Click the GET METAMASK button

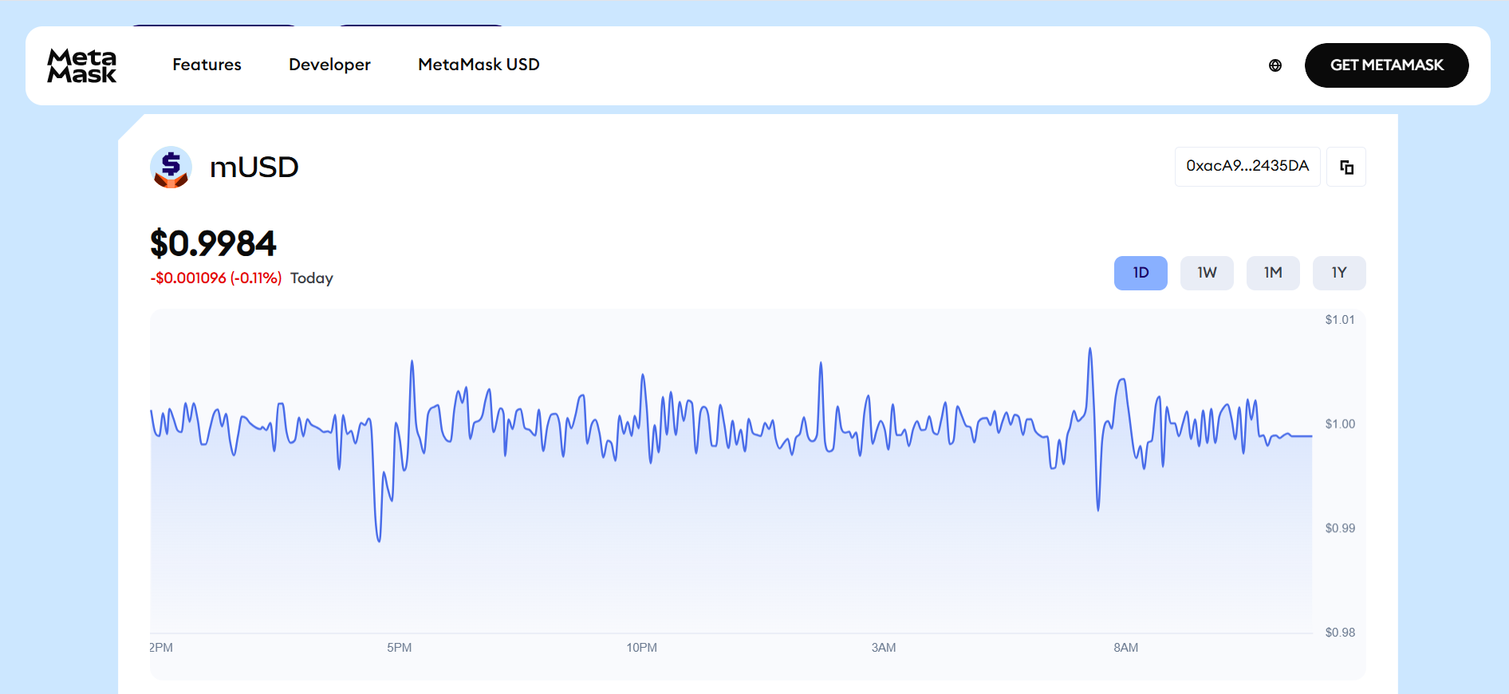[x=1387, y=65]
